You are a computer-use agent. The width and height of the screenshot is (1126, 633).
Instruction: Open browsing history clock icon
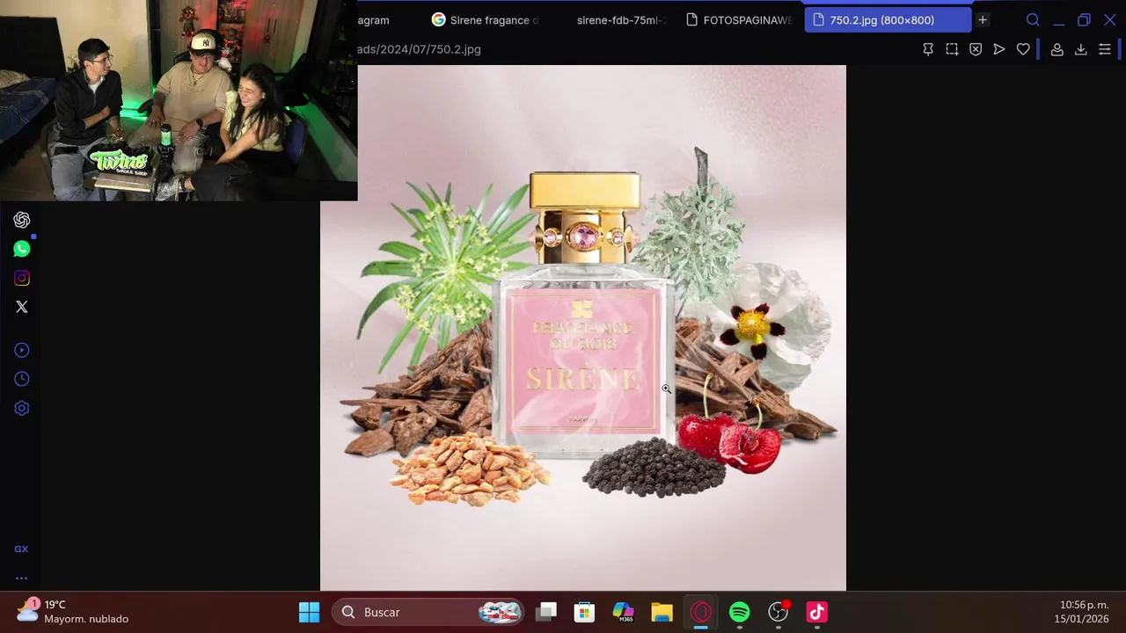pyautogui.click(x=22, y=379)
